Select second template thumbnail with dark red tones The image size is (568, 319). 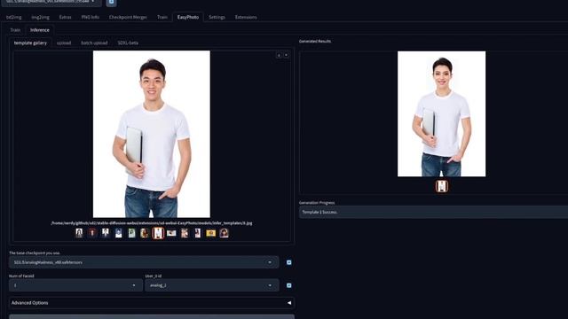(92, 233)
